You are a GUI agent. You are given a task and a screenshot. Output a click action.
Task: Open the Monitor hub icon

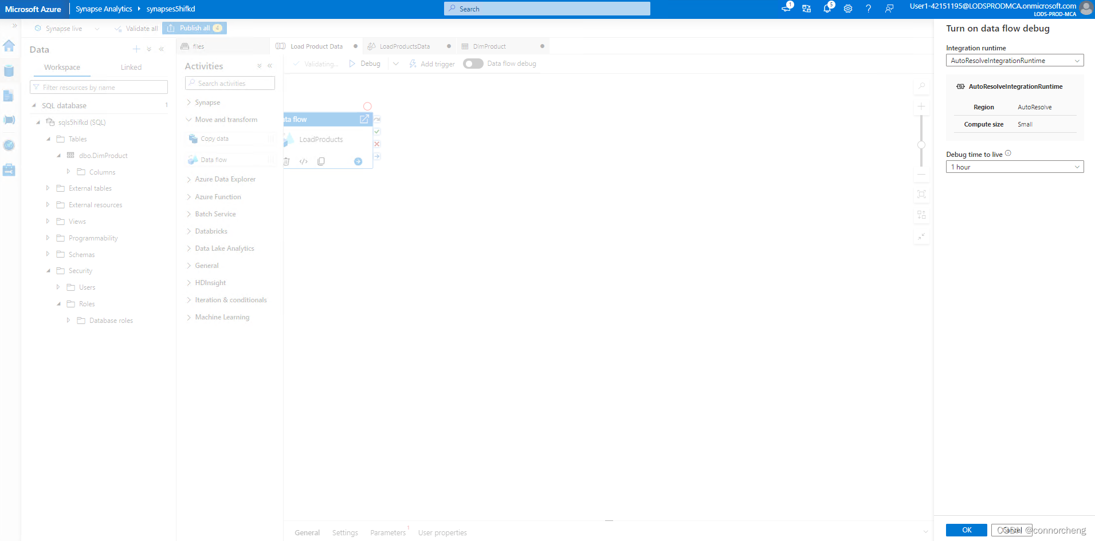point(9,145)
